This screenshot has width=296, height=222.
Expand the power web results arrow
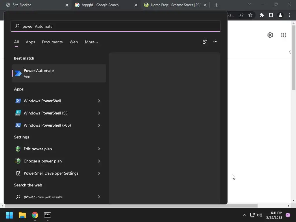click(99, 197)
